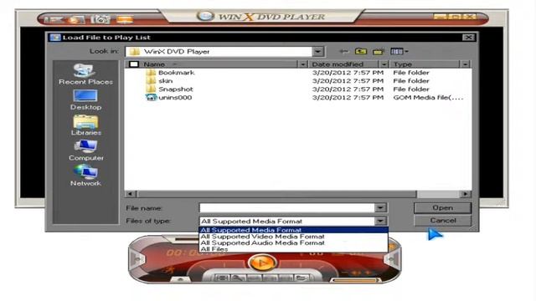Choose All Supported Audio Media Format

(293, 243)
